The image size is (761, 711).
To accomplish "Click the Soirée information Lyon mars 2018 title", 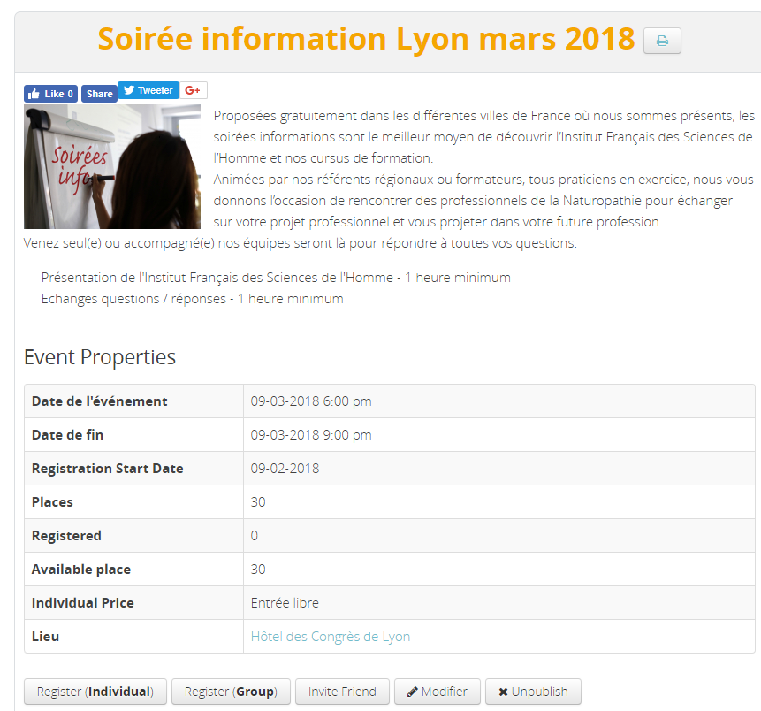I will point(366,39).
